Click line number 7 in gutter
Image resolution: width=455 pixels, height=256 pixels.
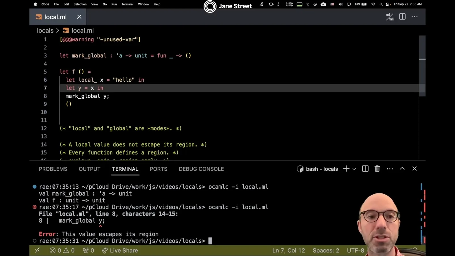pyautogui.click(x=45, y=88)
